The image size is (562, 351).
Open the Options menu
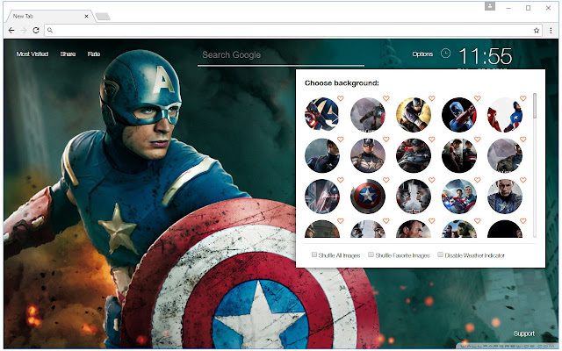pyautogui.click(x=422, y=54)
